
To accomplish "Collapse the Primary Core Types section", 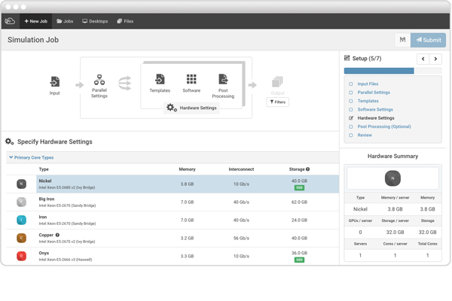I will (31, 157).
